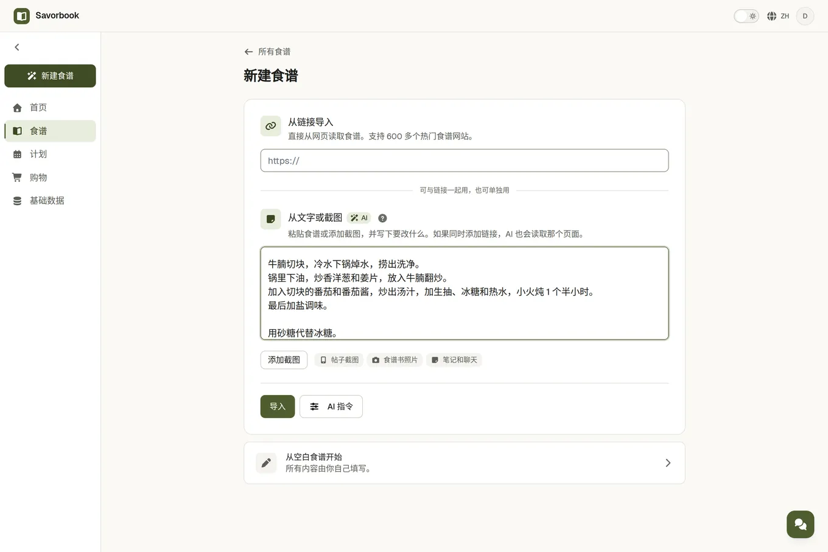The image size is (828, 552).
Task: Open the help question mark icon
Action: (382, 218)
